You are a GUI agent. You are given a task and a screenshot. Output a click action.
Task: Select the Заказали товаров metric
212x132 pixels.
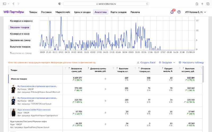(19, 27)
